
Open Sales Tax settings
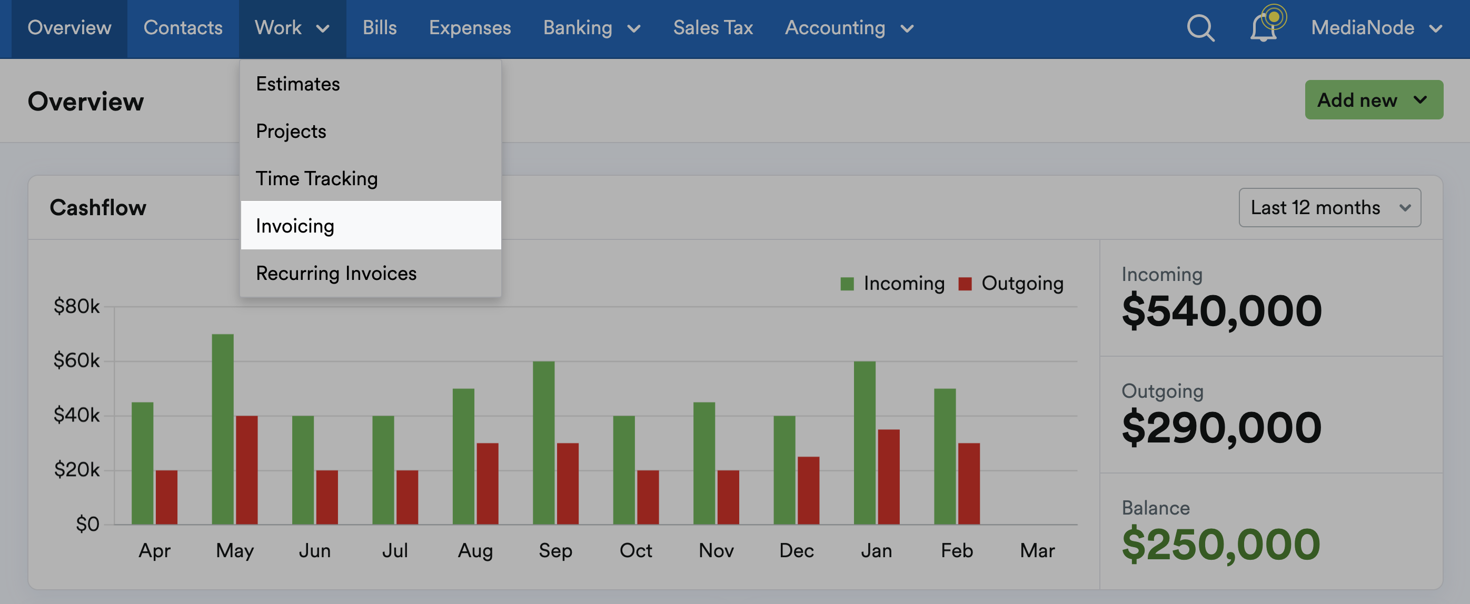[713, 28]
